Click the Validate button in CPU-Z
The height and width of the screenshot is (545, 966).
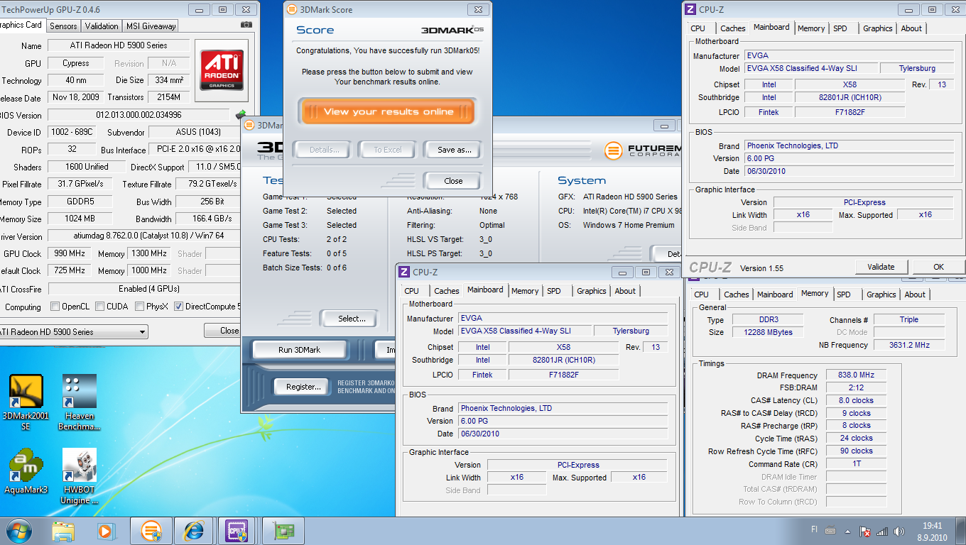881,267
